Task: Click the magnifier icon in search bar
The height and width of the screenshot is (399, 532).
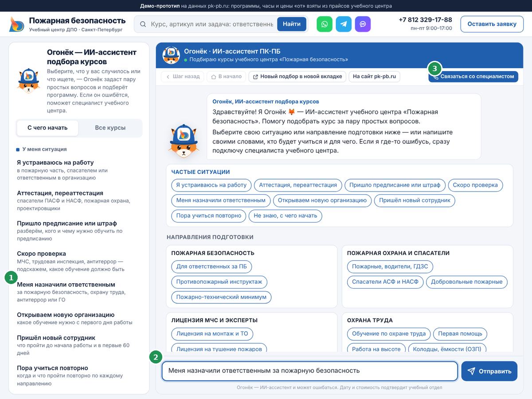Action: tap(143, 24)
